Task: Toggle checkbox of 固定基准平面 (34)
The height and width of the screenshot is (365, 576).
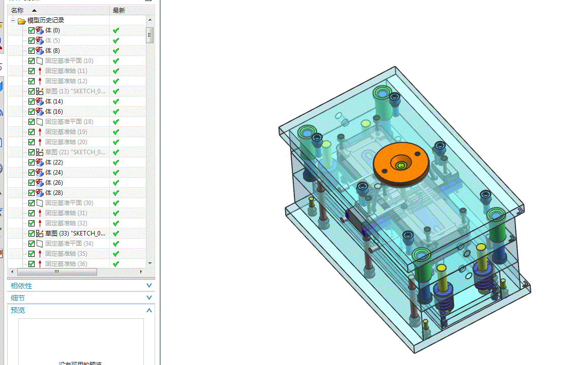Action: pos(32,244)
